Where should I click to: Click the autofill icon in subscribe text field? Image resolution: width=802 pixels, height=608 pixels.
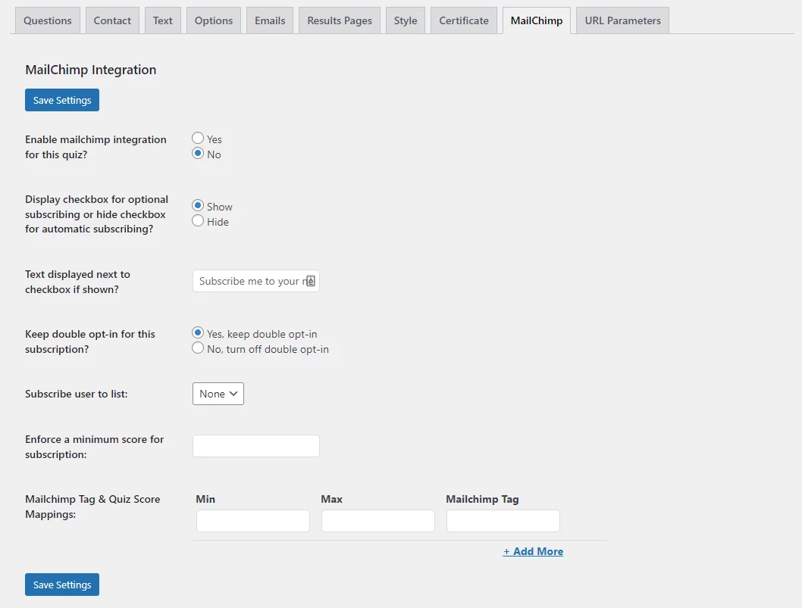point(310,281)
